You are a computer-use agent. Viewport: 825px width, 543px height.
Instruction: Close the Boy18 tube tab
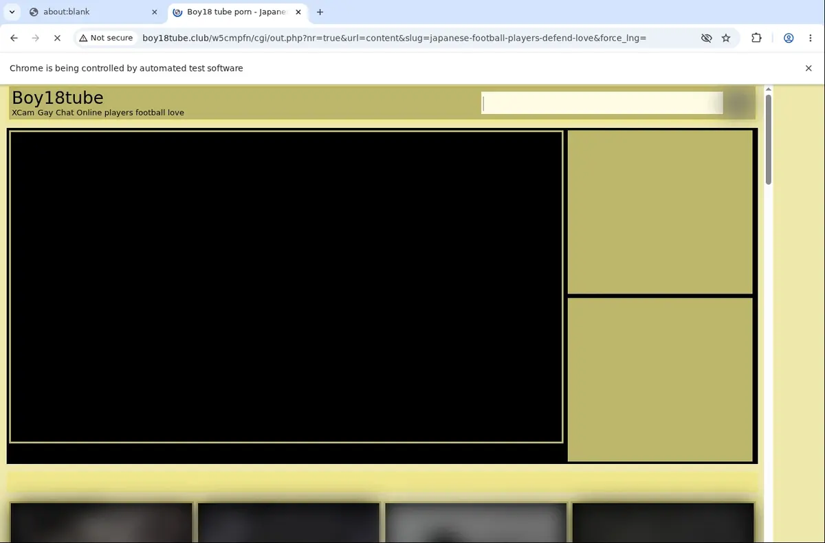[298, 12]
